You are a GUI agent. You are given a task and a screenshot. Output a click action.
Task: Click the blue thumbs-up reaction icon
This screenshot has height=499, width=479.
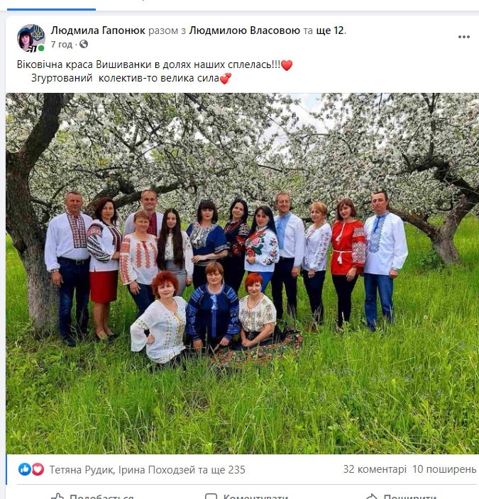25,469
